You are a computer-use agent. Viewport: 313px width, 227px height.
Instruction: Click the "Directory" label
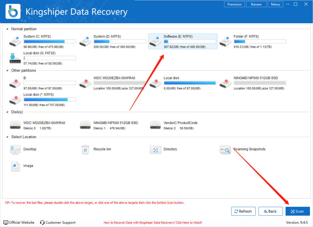point(170,149)
